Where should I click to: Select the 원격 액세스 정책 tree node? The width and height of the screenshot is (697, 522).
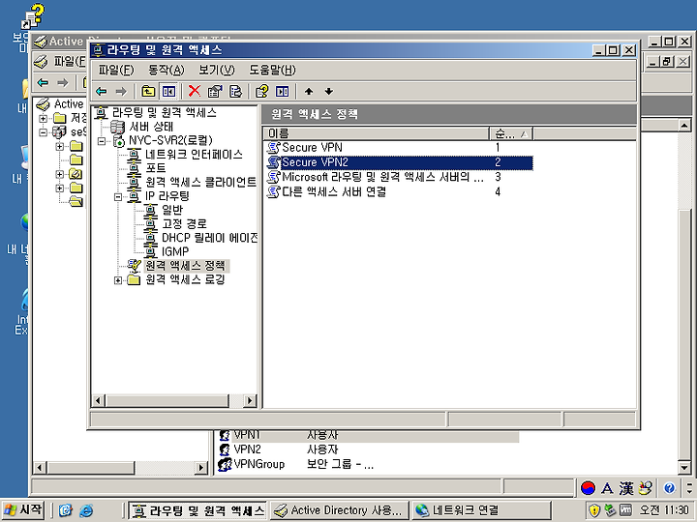pos(178,266)
